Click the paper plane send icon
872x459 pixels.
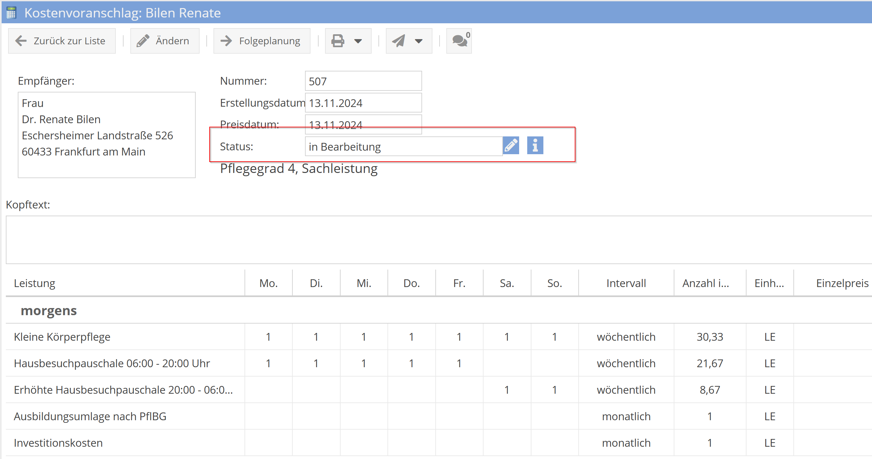398,41
